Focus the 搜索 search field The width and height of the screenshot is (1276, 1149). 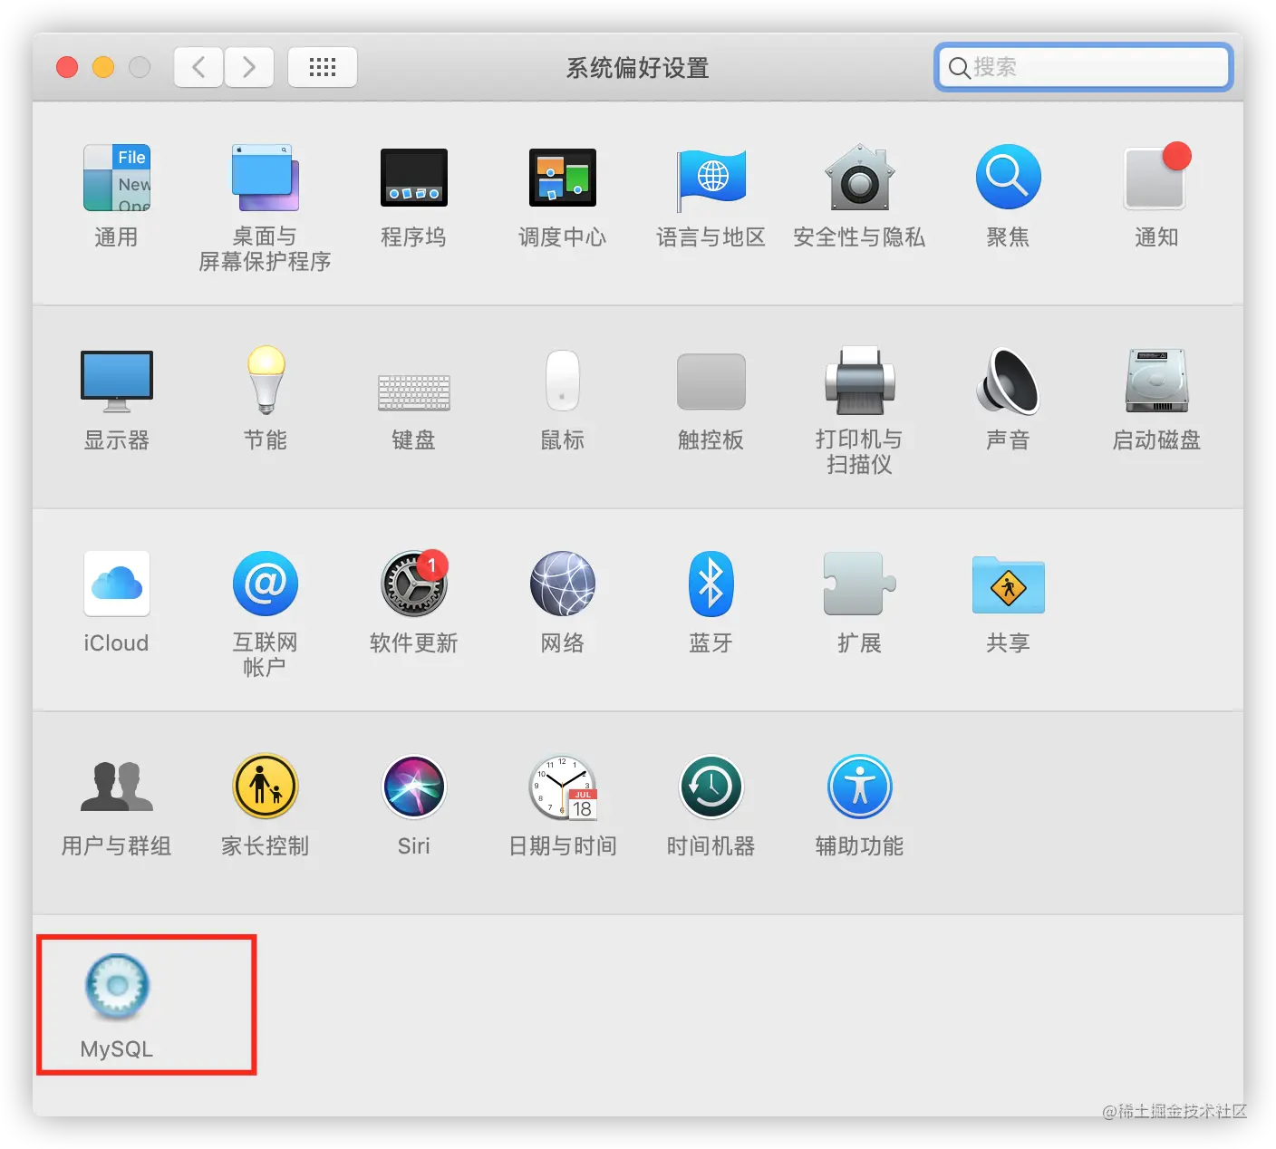tap(1083, 67)
